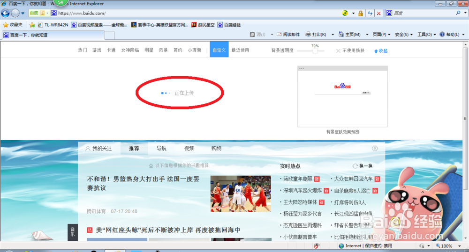The image size is (469, 252).
Task: Open the Tools (工具) menu
Action: pos(426,35)
